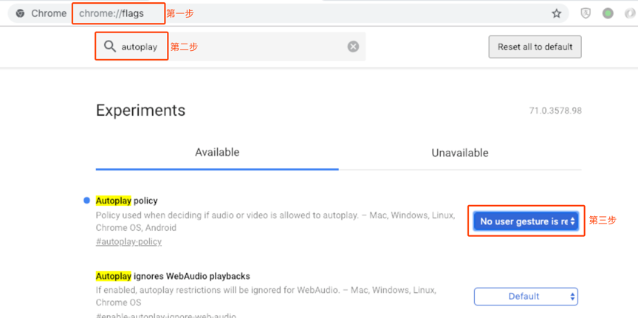The height and width of the screenshot is (318, 638).
Task: Open Autoplay ignores WebAudio Default dropdown
Action: point(526,297)
